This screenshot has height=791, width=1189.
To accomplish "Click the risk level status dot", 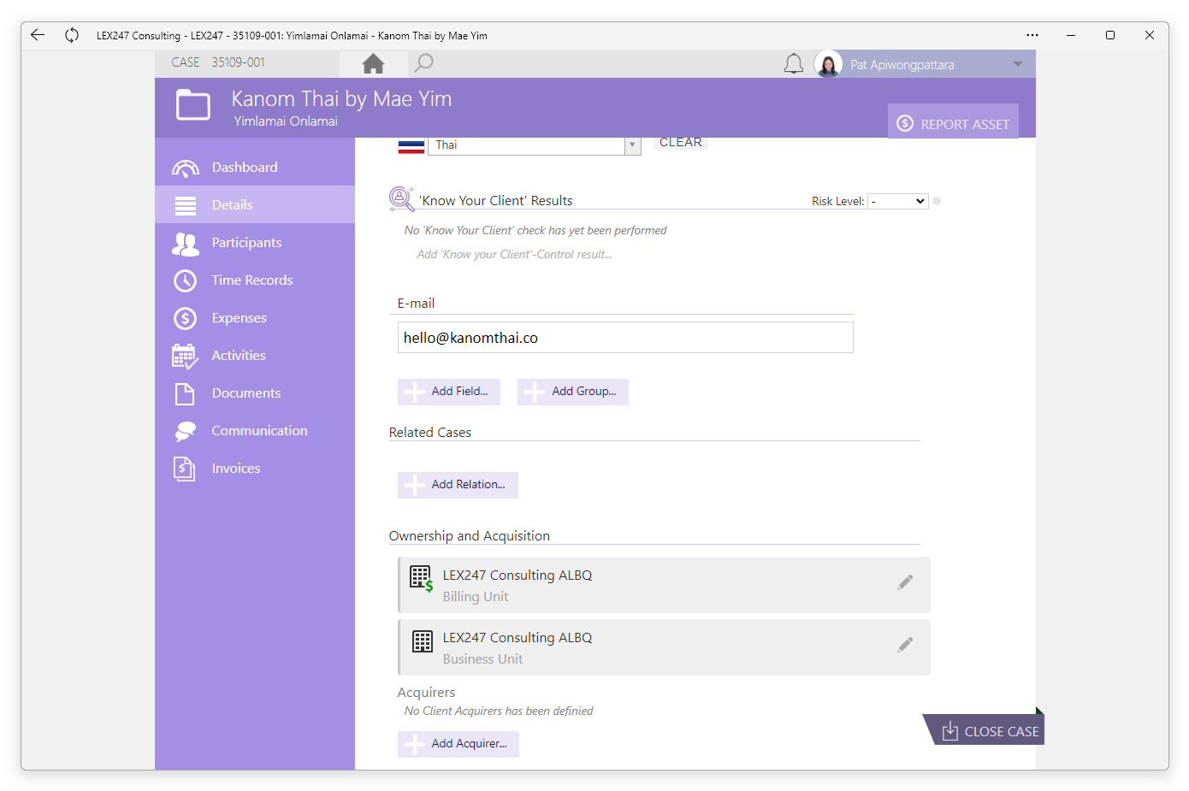I will click(937, 201).
